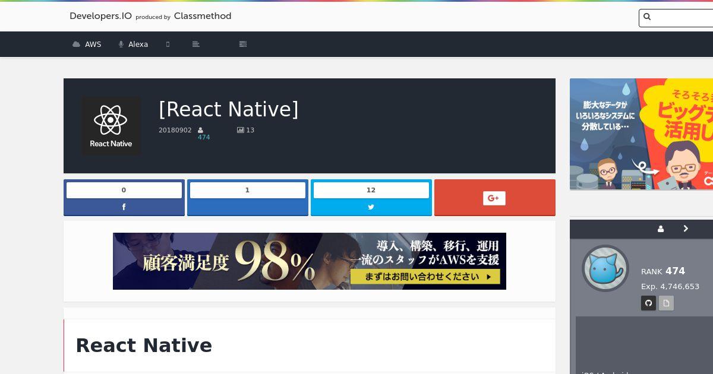The height and width of the screenshot is (374, 713).
Task: Open the sidebar big data advertisement
Action: [x=641, y=134]
